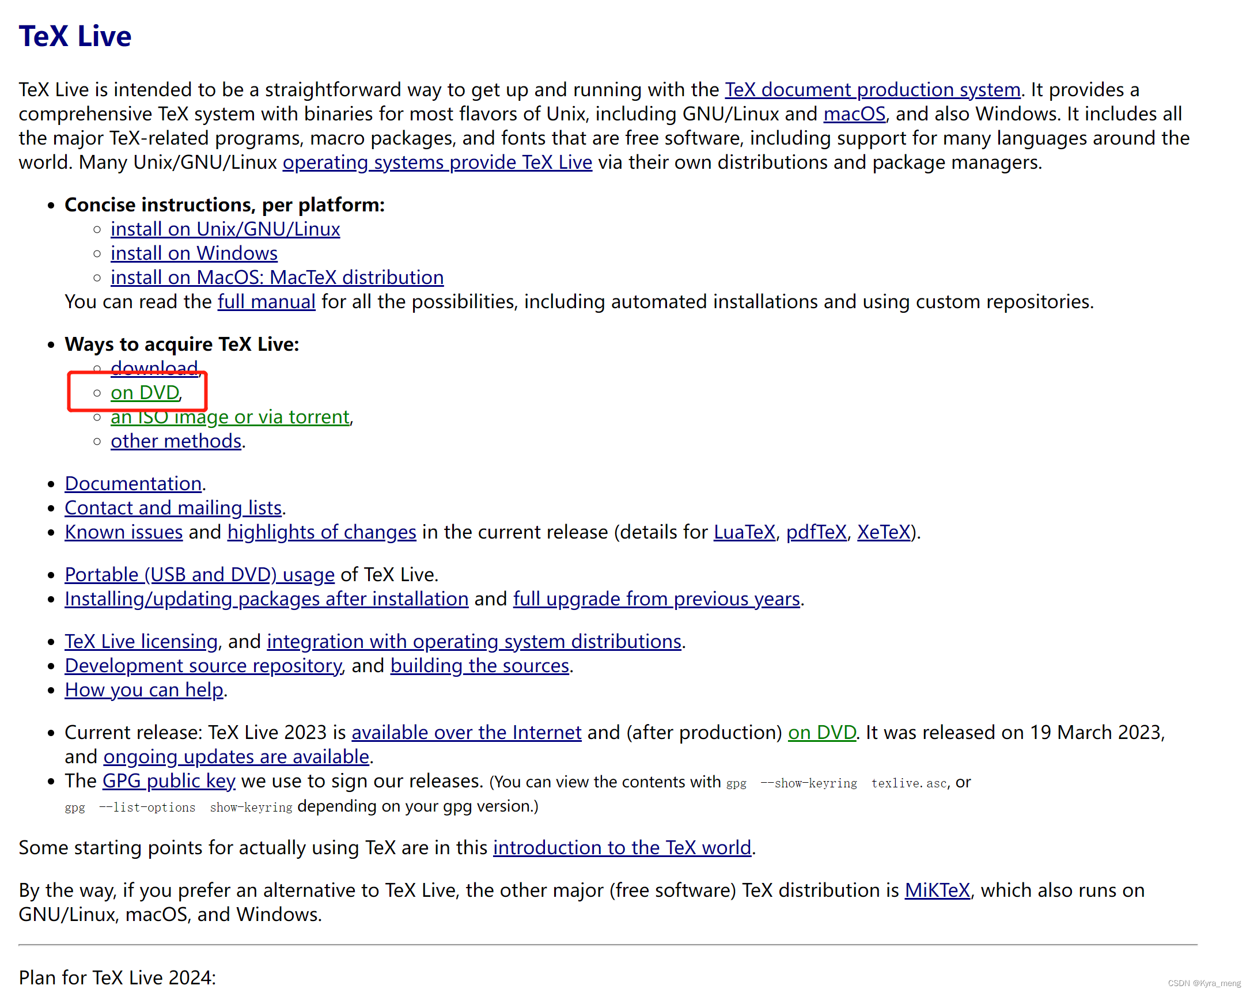The height and width of the screenshot is (993, 1250).
Task: Click the highlighted on DVD link
Action: click(145, 393)
